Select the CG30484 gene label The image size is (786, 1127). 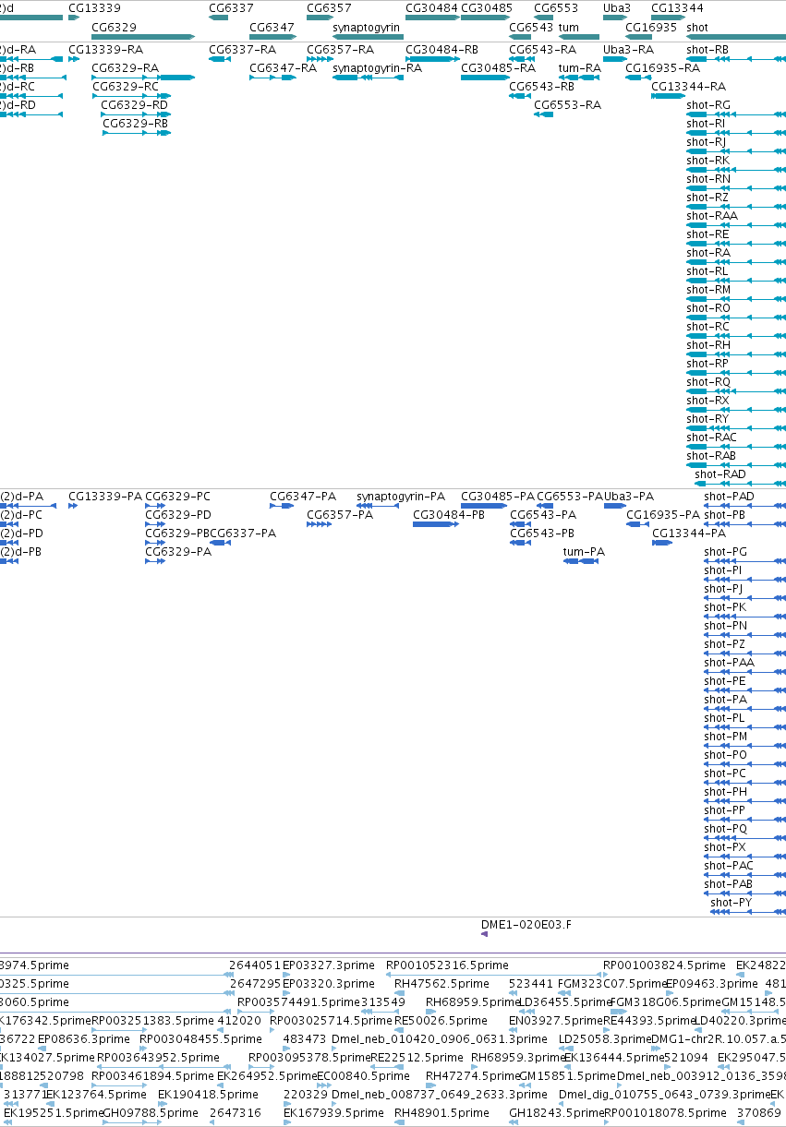pos(431,8)
